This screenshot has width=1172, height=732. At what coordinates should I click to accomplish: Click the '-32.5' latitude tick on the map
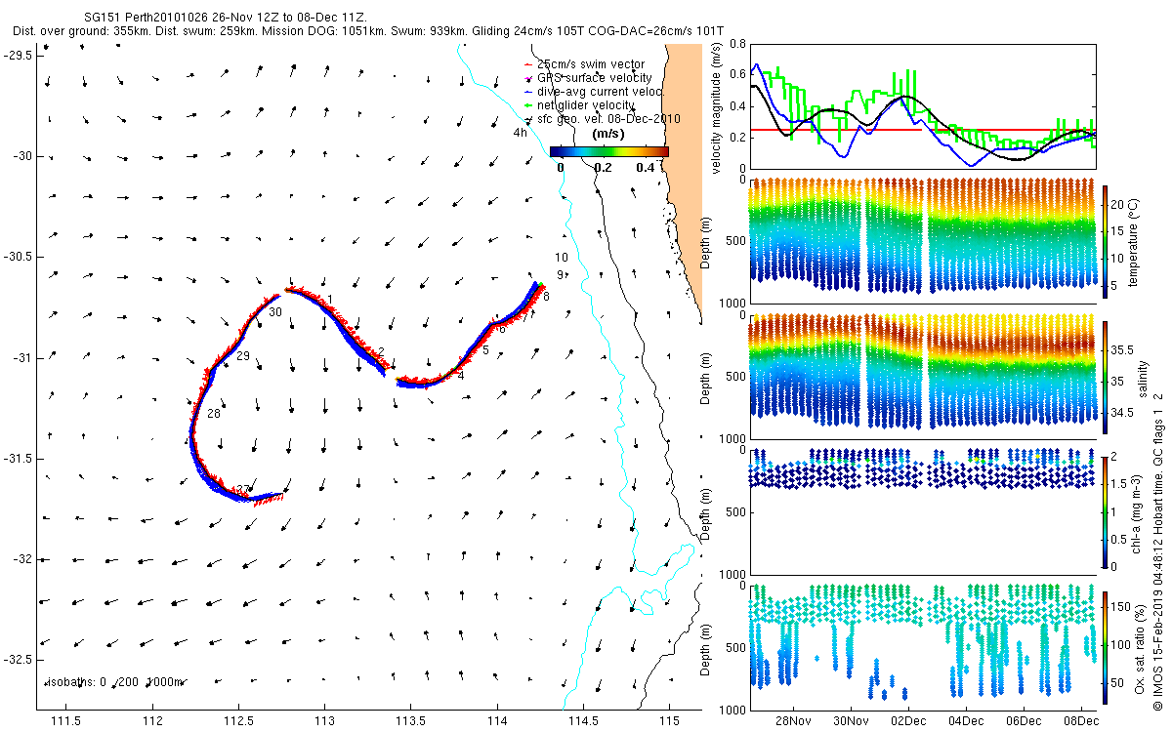pos(18,661)
